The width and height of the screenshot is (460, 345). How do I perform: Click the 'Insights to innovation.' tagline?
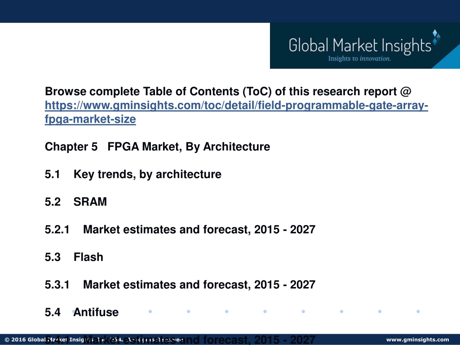pyautogui.click(x=359, y=59)
